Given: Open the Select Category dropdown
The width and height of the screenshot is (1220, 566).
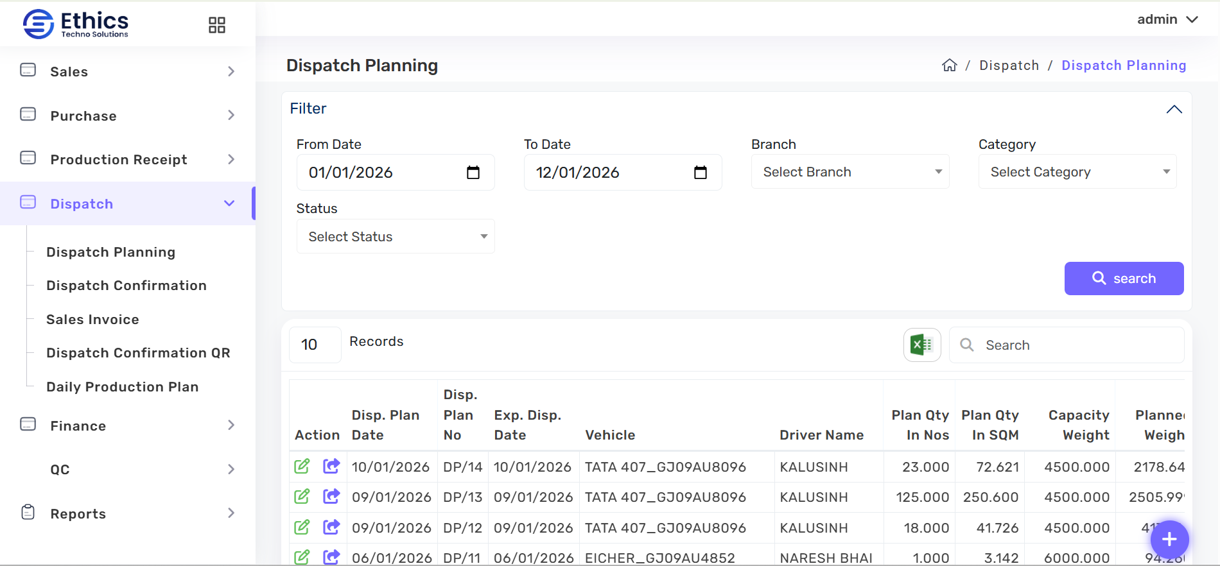Looking at the screenshot, I should point(1077,172).
